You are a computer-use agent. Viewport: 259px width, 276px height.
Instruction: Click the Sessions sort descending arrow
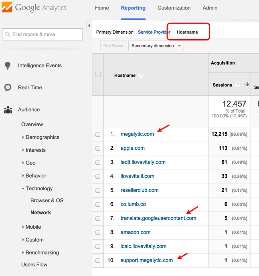(x=247, y=85)
